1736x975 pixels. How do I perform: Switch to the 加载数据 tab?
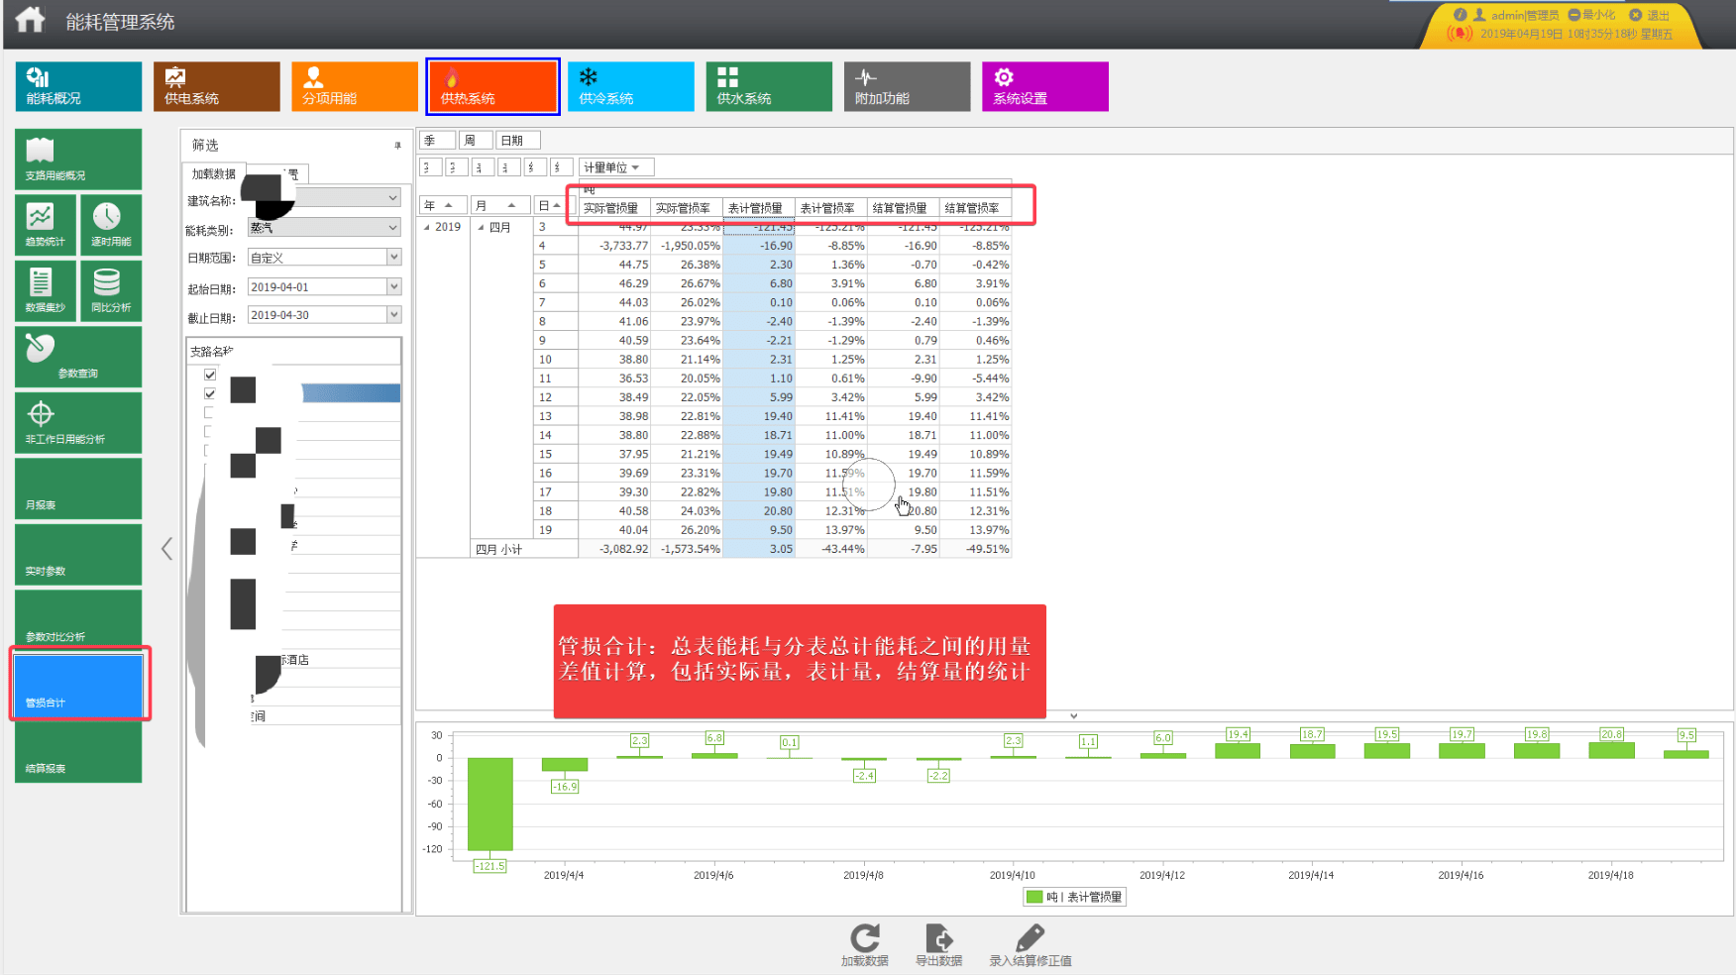(x=214, y=173)
